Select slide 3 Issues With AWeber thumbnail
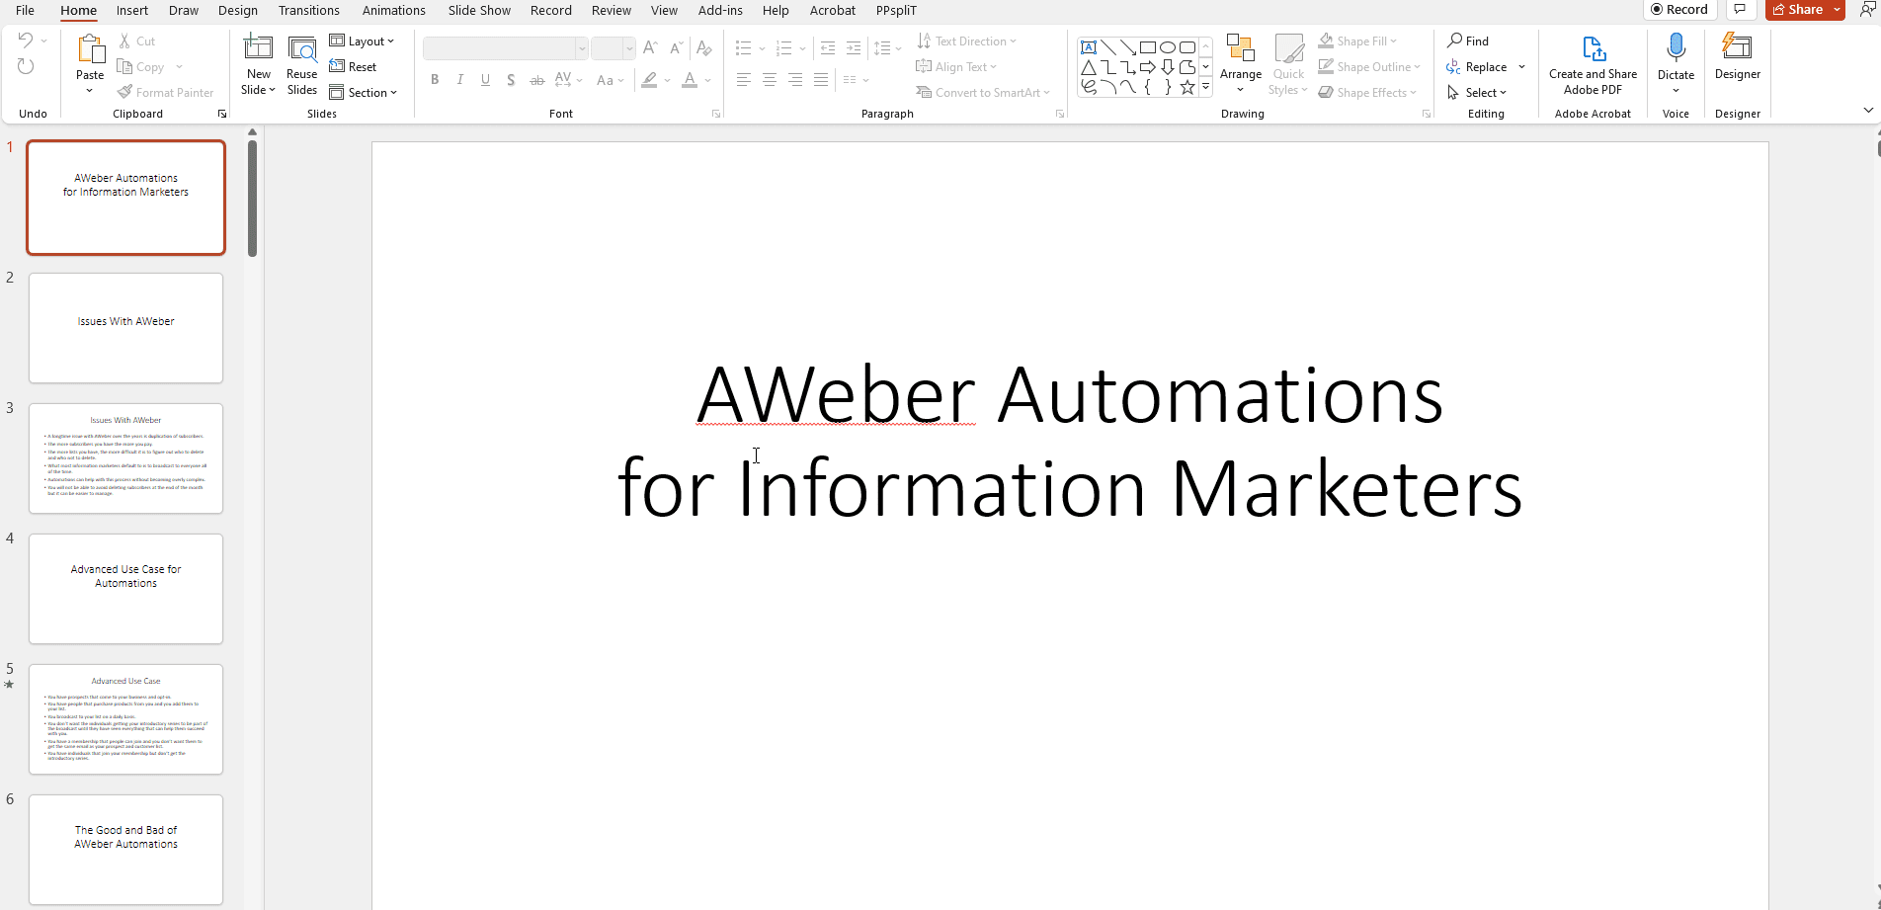 125,458
